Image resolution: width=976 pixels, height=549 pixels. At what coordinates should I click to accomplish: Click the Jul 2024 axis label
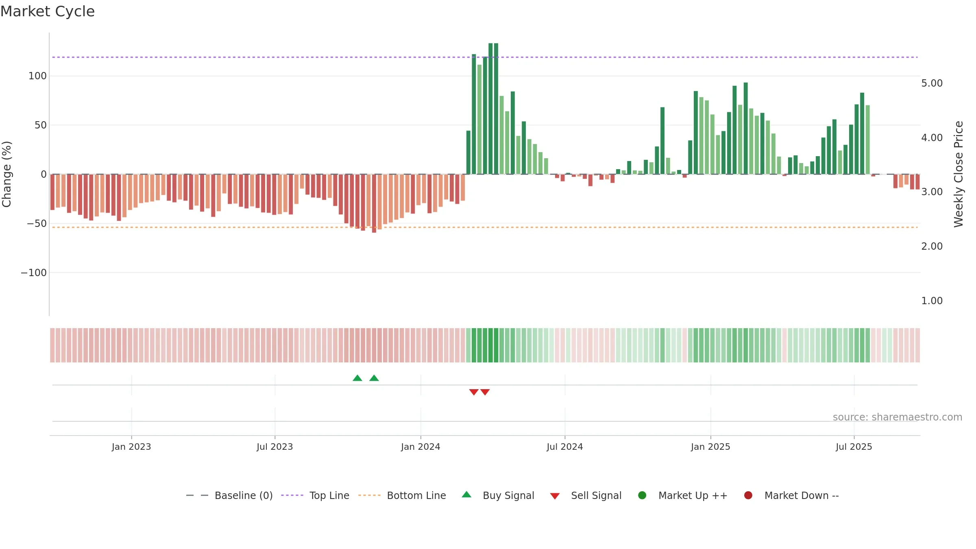(x=565, y=447)
